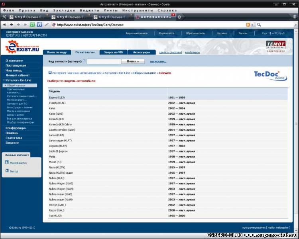Screen dimensions: 299x239
Task: Open the Закладки menu
Action: 64,10
